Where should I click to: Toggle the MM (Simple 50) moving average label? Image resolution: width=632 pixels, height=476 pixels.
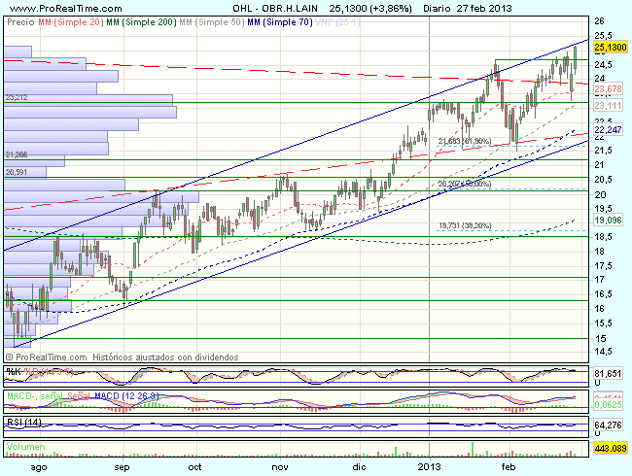[213, 18]
